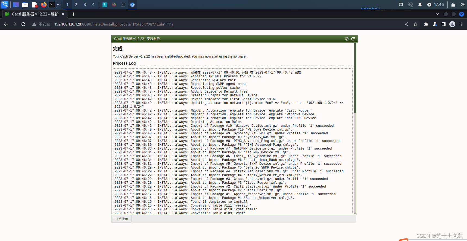The image size is (467, 241).
Task: Switch to workspace 2
Action: point(76,5)
